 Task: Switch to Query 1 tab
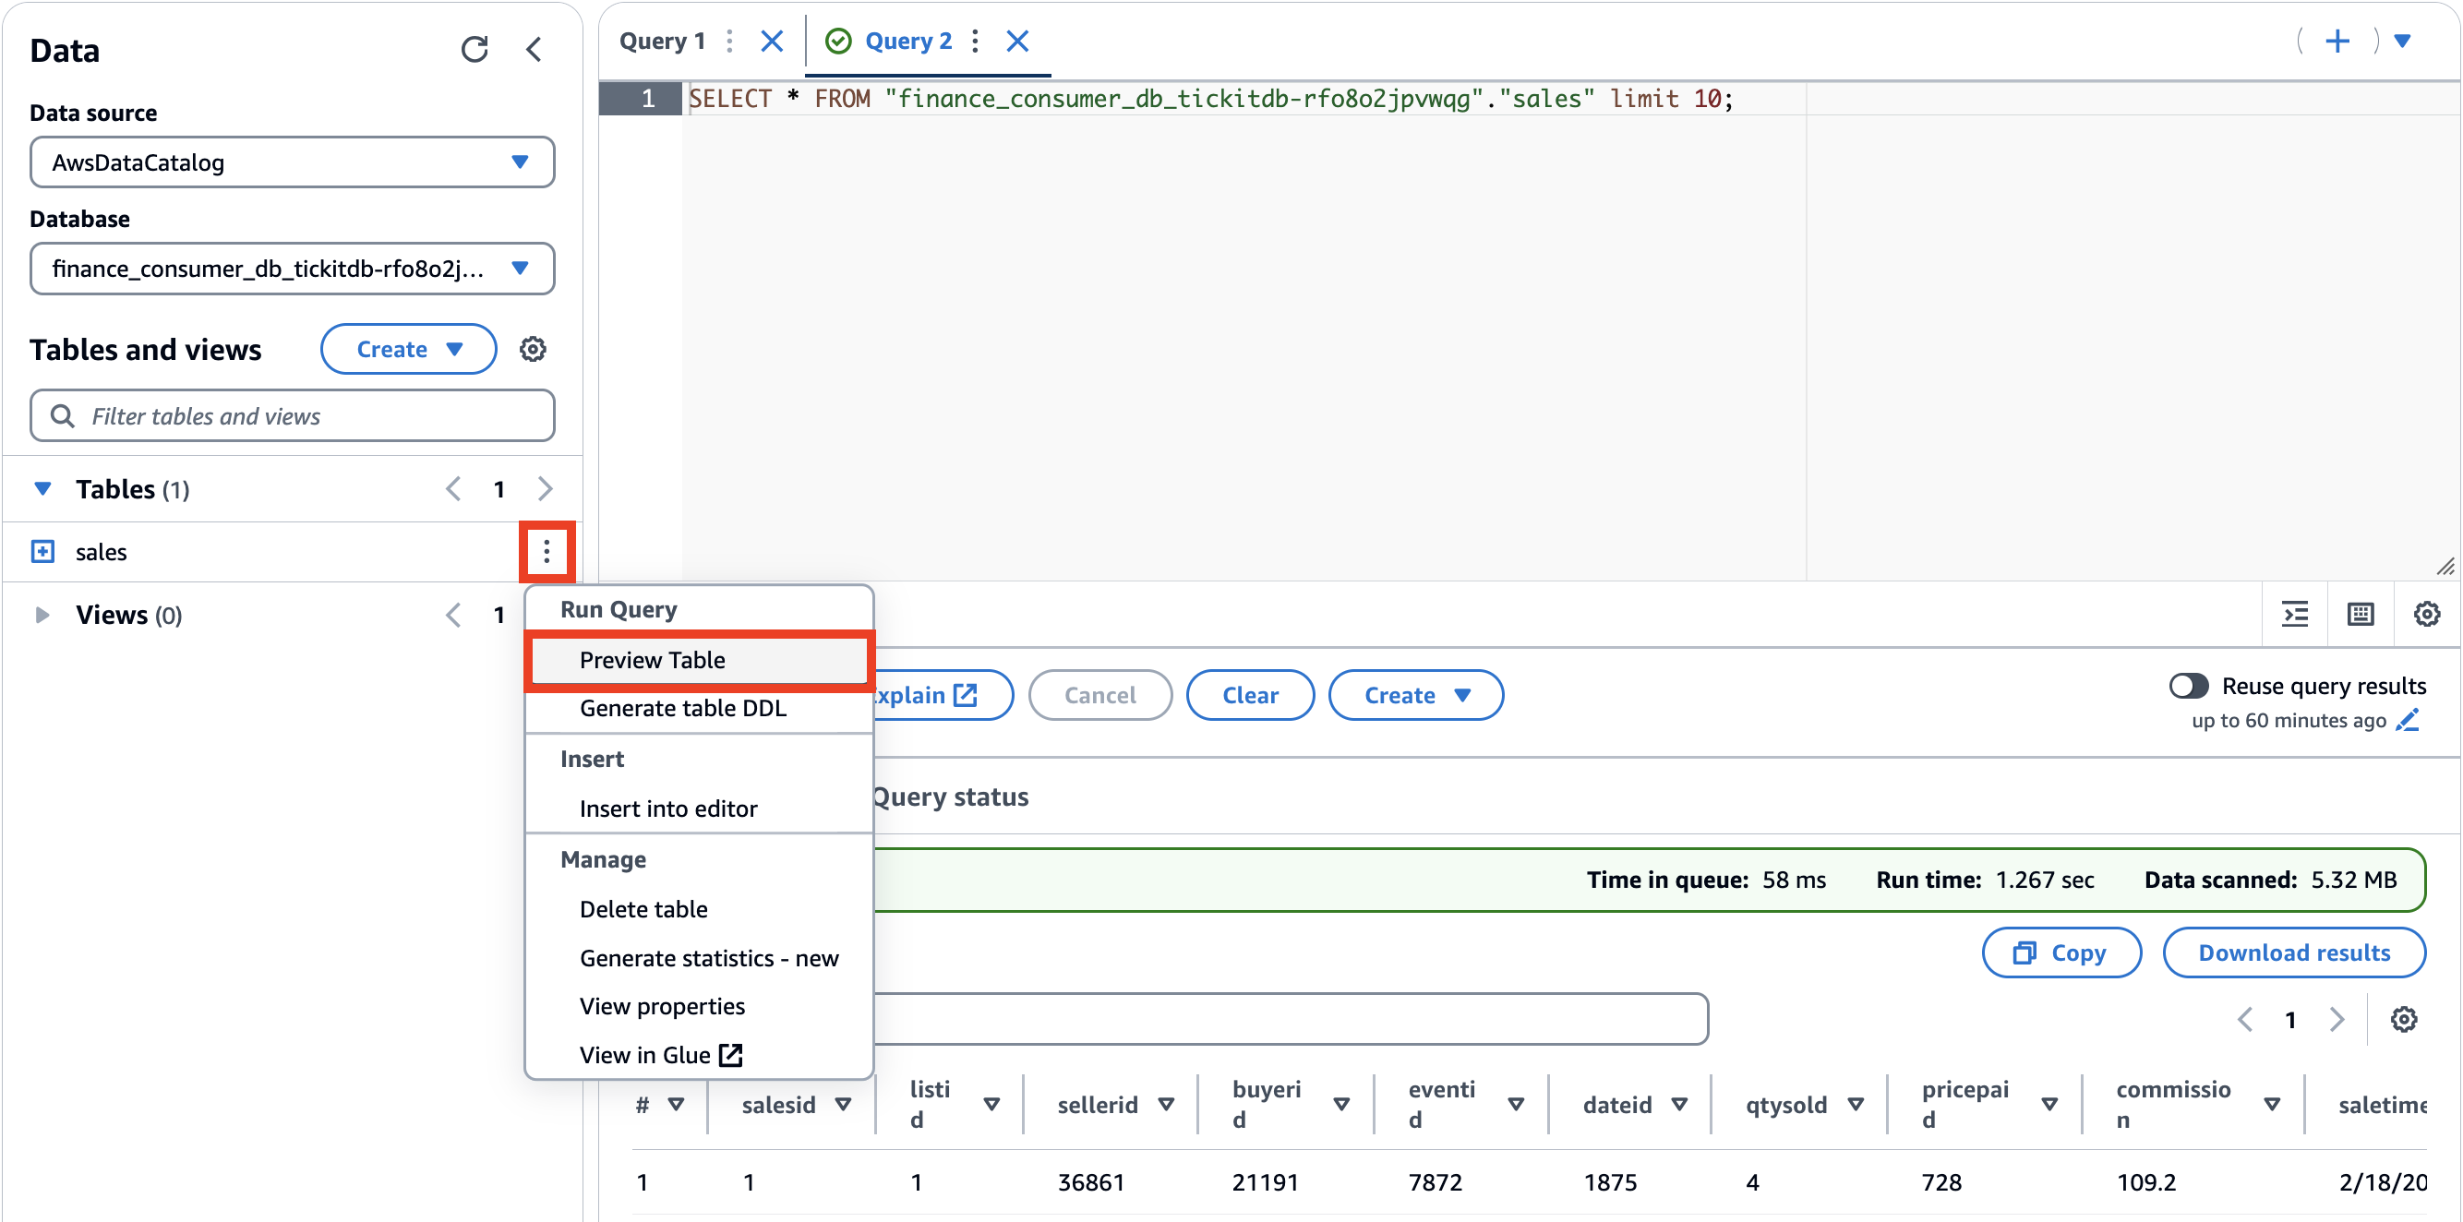662,42
